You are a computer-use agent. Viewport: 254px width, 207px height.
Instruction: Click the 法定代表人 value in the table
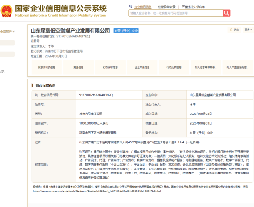pos(193,104)
